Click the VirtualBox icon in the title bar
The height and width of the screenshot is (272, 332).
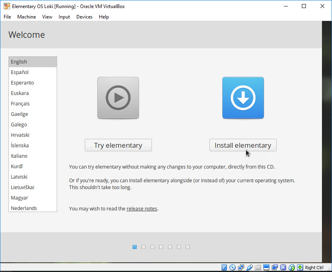coord(7,6)
